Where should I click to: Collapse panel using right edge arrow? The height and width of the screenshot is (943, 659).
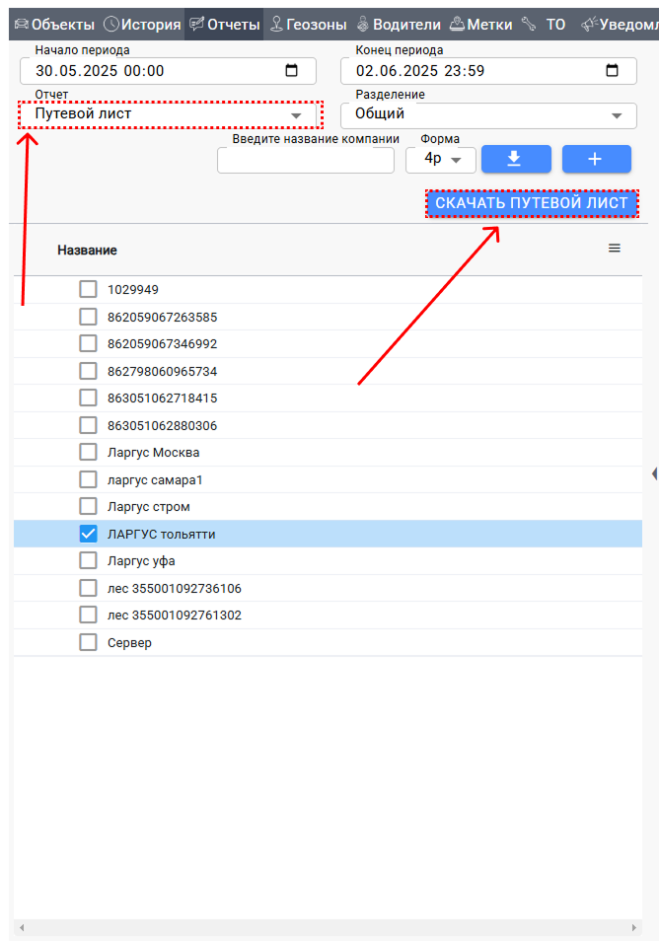654,473
